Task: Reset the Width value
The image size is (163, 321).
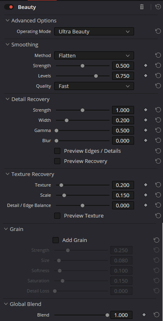Action: pyautogui.click(x=158, y=120)
